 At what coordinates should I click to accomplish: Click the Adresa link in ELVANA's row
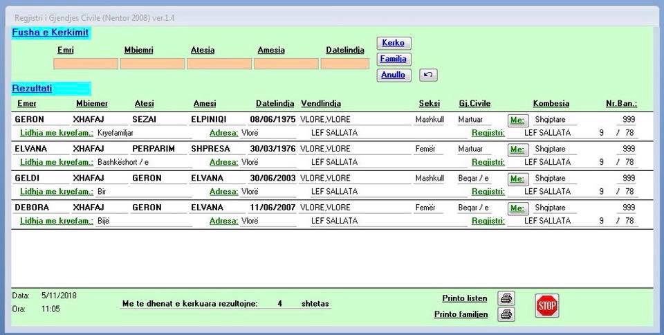click(223, 162)
